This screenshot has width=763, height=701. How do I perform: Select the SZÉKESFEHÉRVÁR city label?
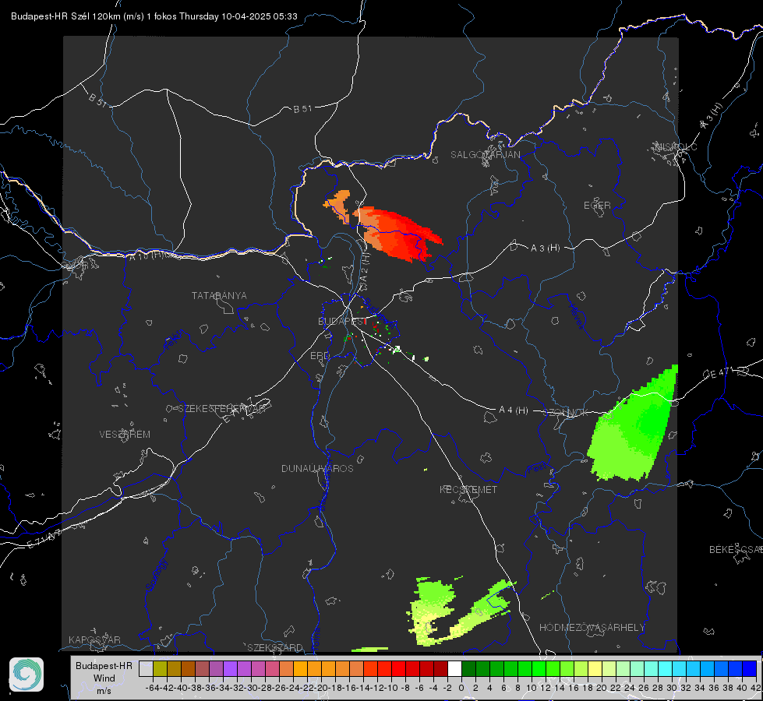(x=221, y=409)
